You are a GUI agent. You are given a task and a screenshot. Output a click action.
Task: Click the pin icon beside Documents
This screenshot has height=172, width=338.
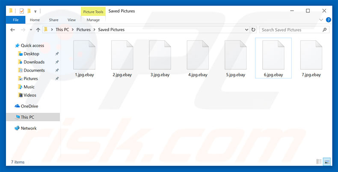point(57,70)
